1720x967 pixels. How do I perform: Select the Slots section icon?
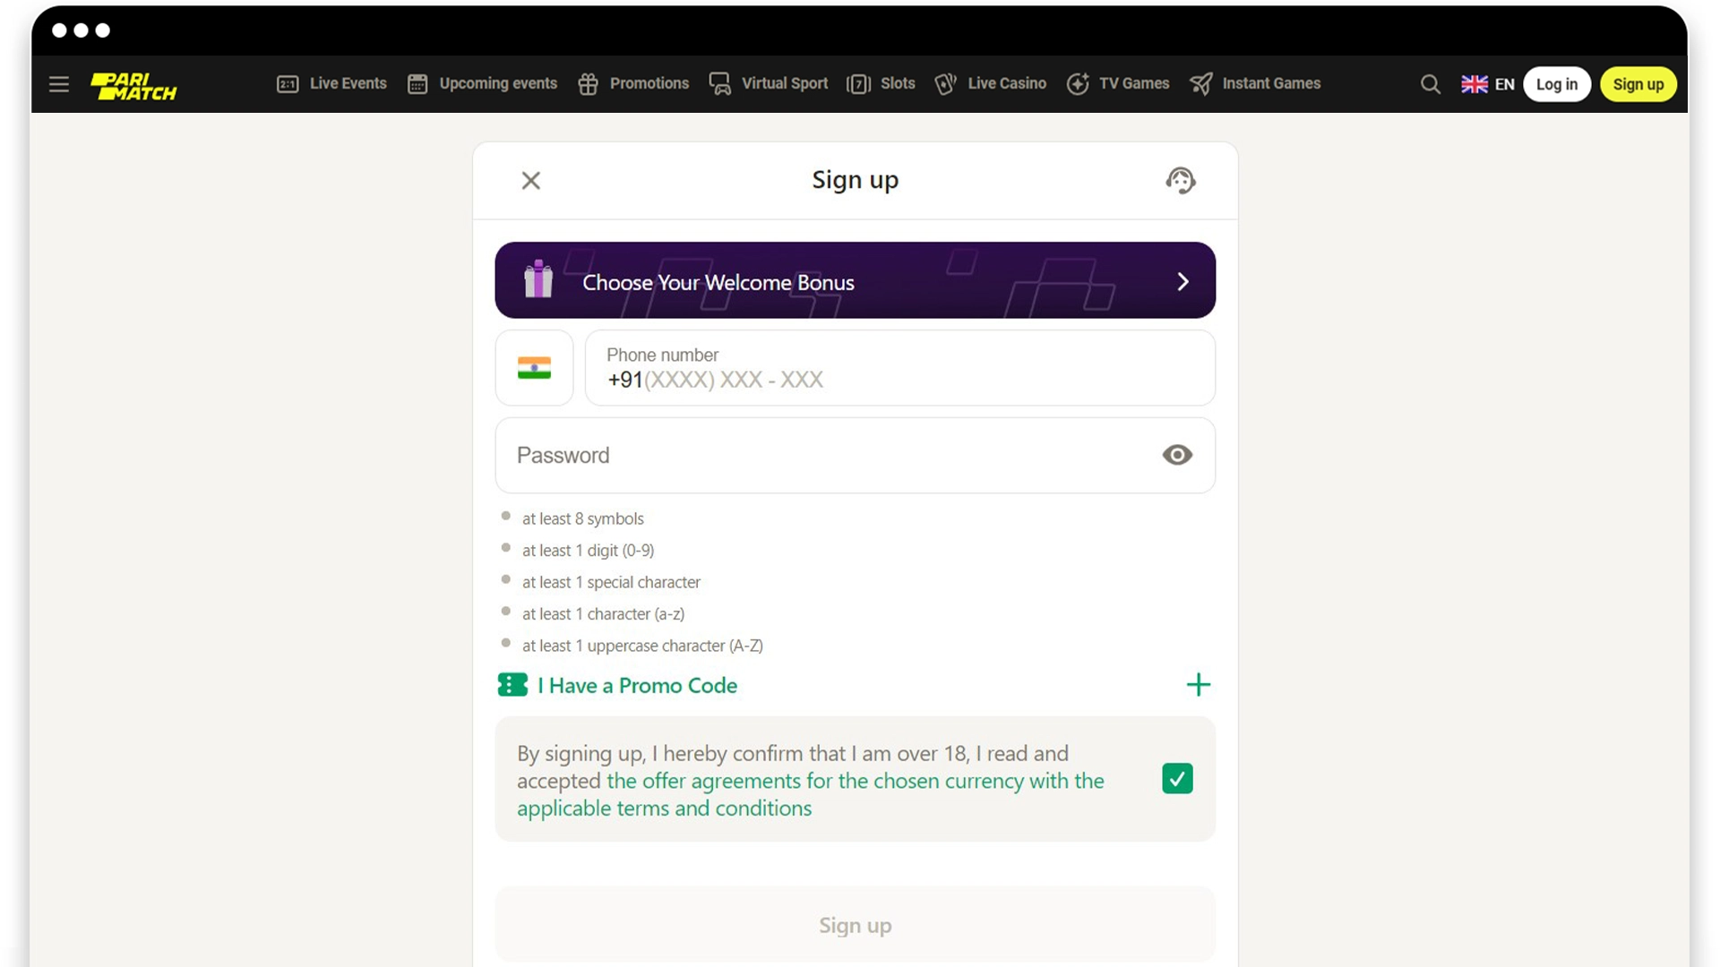tap(859, 83)
